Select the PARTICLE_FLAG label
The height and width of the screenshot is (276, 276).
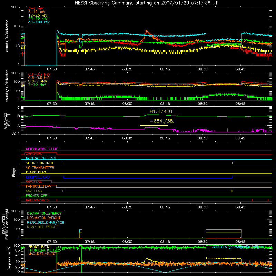coord(39,186)
